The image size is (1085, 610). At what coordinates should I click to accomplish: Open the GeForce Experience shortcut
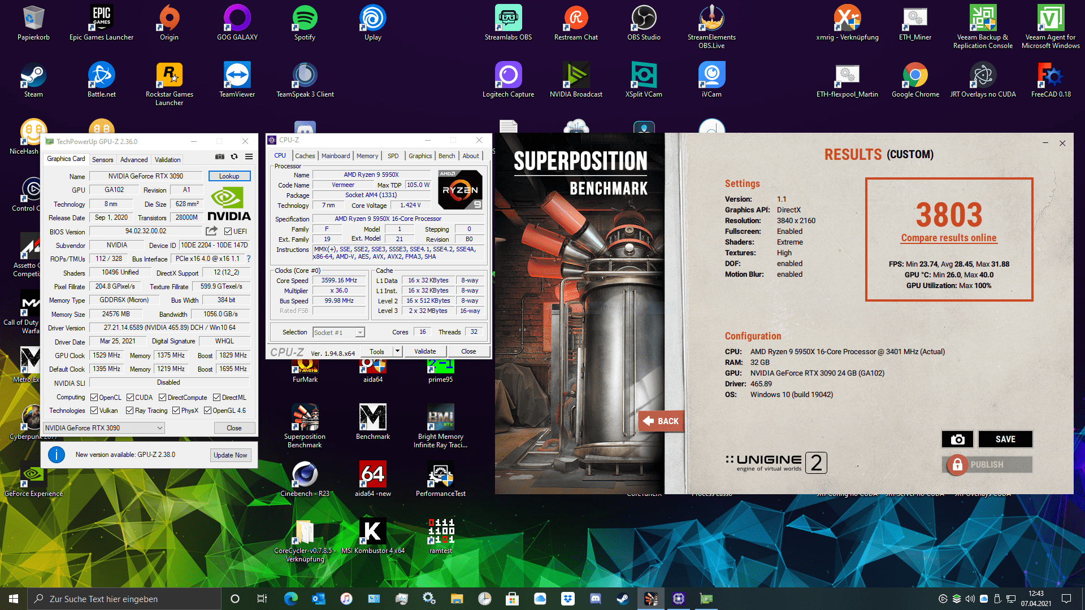point(33,480)
